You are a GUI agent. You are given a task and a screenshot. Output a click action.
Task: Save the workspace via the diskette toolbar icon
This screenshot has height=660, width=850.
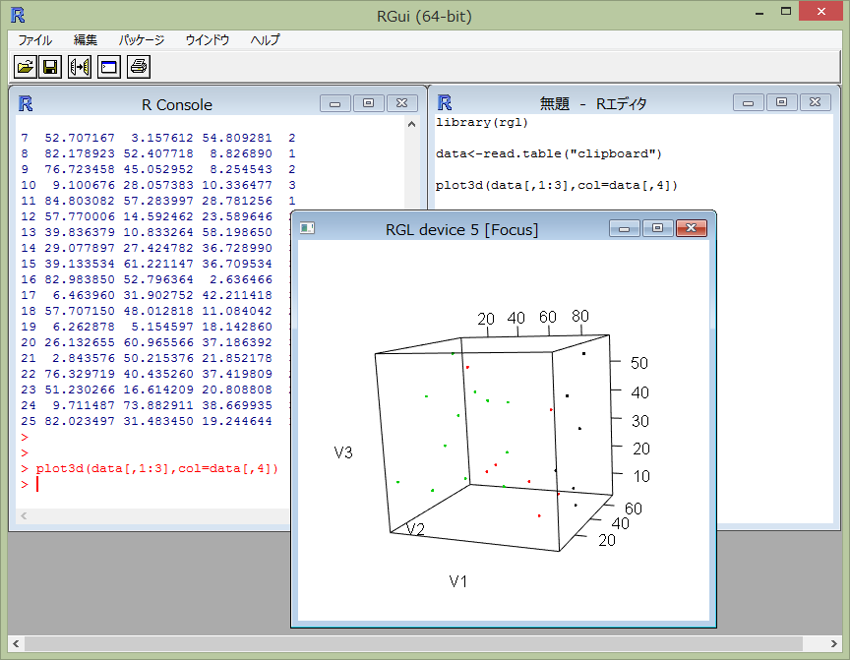pos(49,67)
